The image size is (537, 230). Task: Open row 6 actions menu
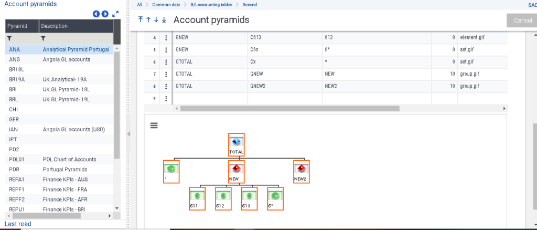tap(166, 61)
